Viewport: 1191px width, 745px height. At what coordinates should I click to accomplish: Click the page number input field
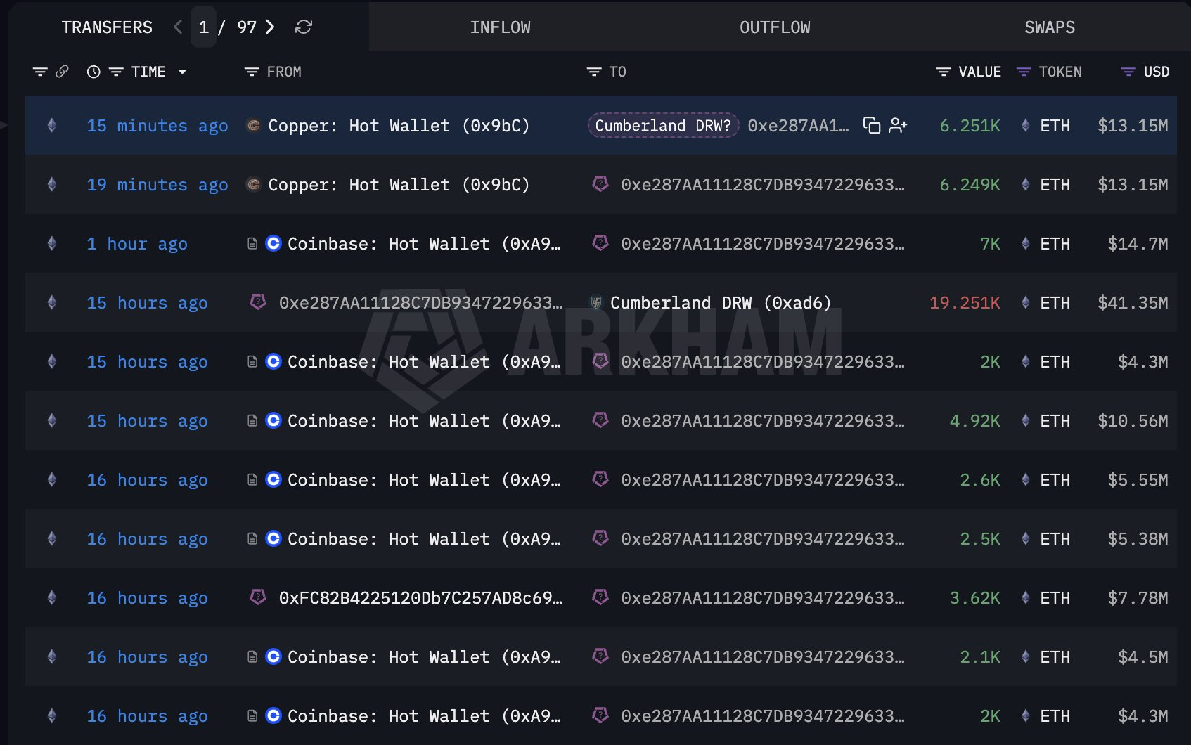click(204, 27)
